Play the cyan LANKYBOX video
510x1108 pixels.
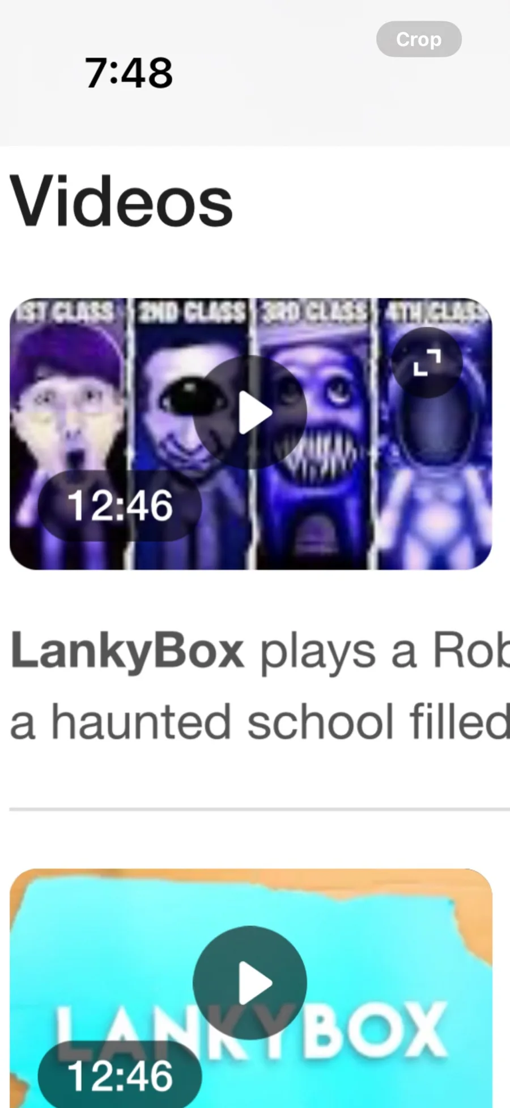click(x=250, y=983)
